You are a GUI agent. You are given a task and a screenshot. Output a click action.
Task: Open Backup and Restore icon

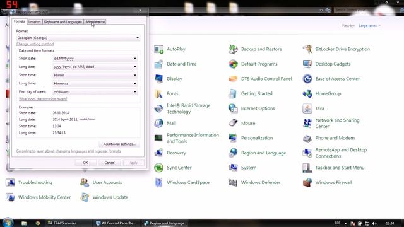point(233,49)
